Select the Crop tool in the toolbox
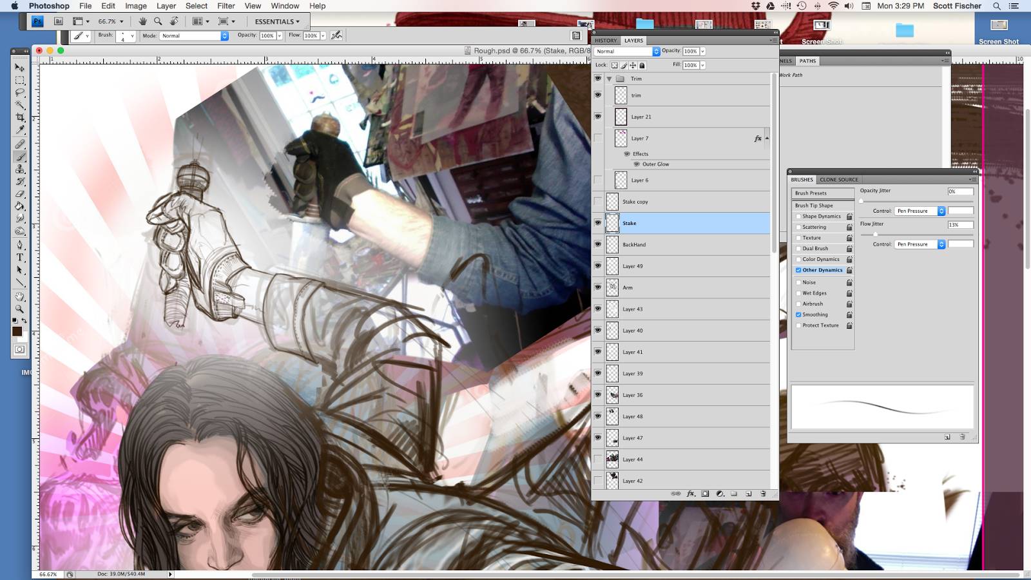Image resolution: width=1031 pixels, height=580 pixels. click(20, 118)
